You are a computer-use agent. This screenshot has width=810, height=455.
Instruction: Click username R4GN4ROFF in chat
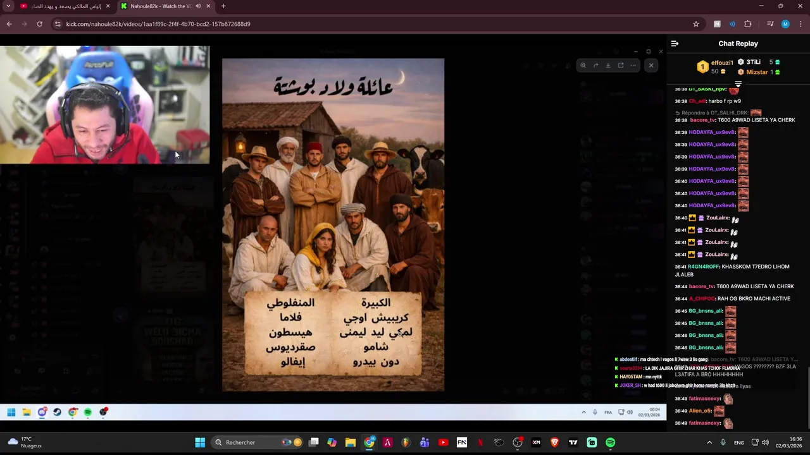click(704, 267)
